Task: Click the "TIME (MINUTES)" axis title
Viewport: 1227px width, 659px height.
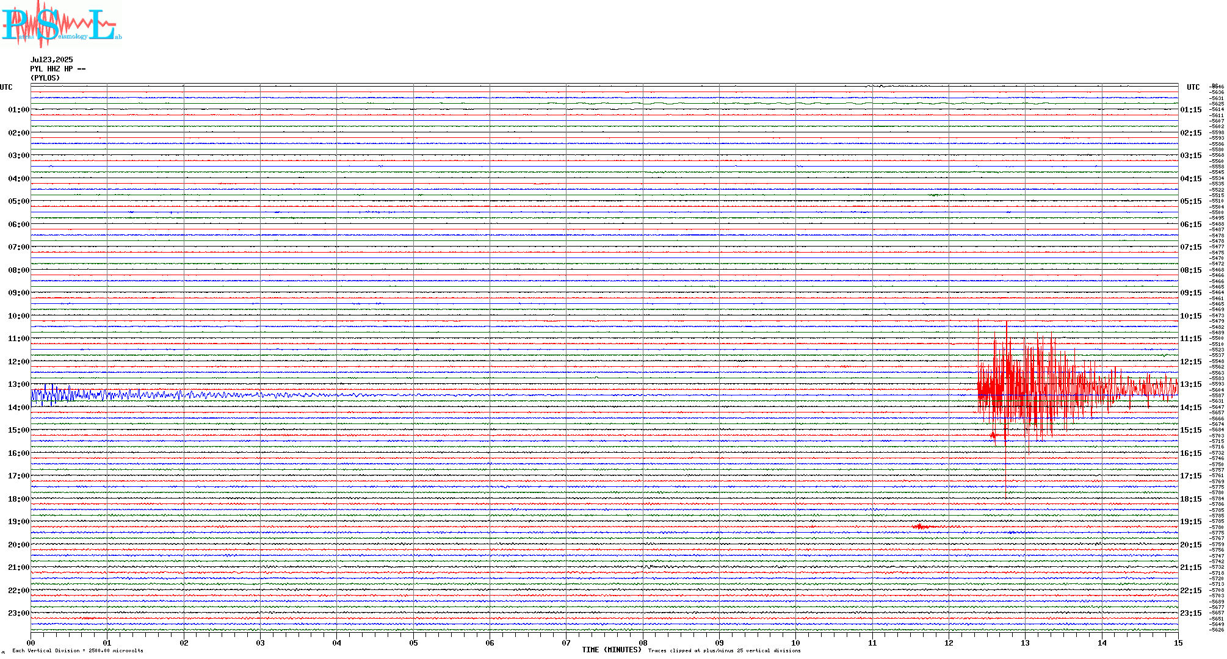Action: (x=612, y=650)
